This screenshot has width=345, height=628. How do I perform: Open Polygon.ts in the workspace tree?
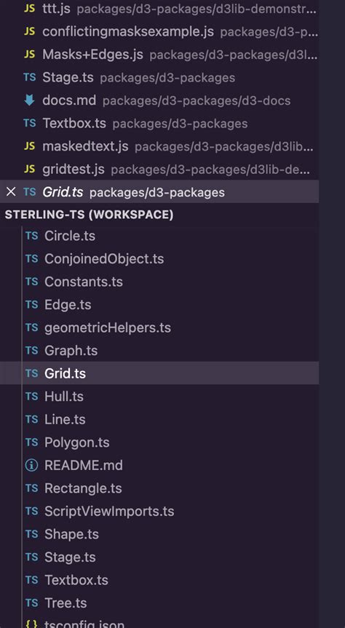click(159, 442)
